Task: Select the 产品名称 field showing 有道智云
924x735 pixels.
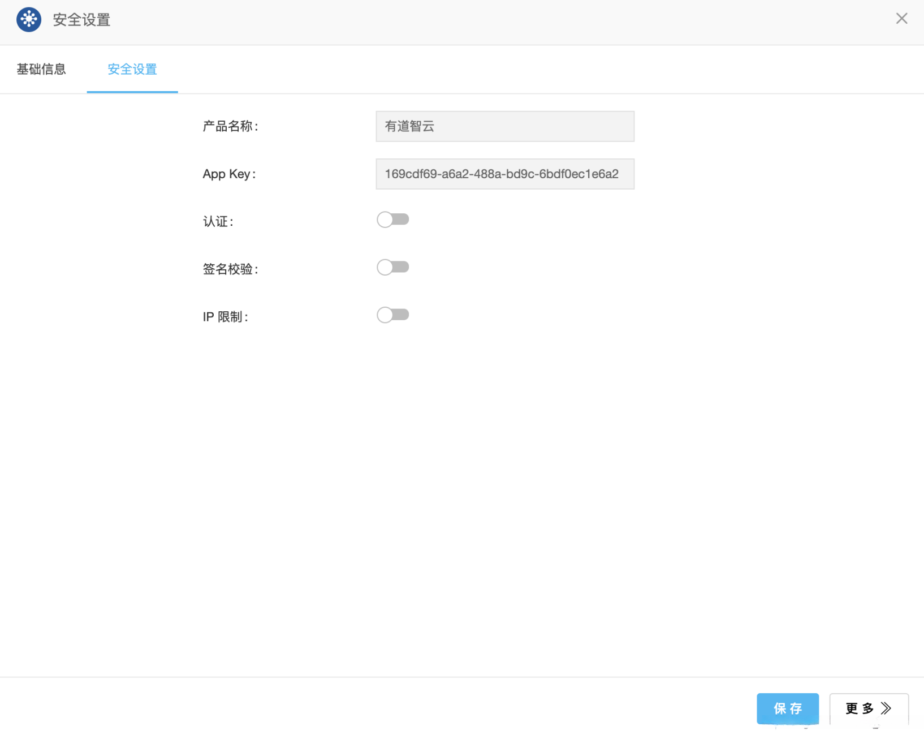Action: tap(504, 126)
